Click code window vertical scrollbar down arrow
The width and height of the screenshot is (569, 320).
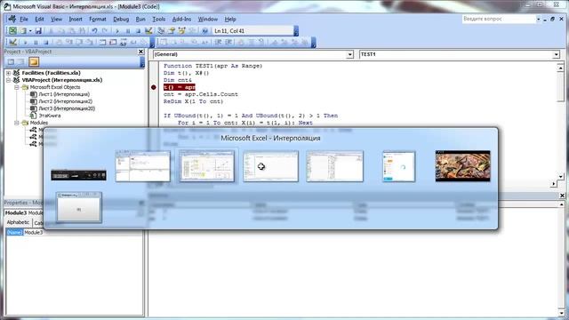point(560,177)
